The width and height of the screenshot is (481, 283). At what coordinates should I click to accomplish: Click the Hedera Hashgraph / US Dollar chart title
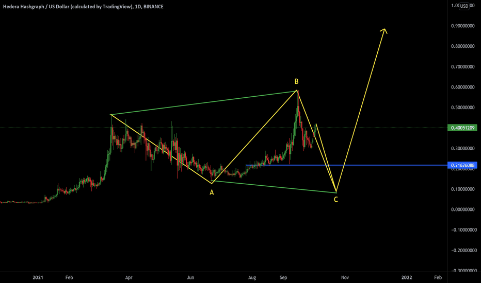coord(83,6)
